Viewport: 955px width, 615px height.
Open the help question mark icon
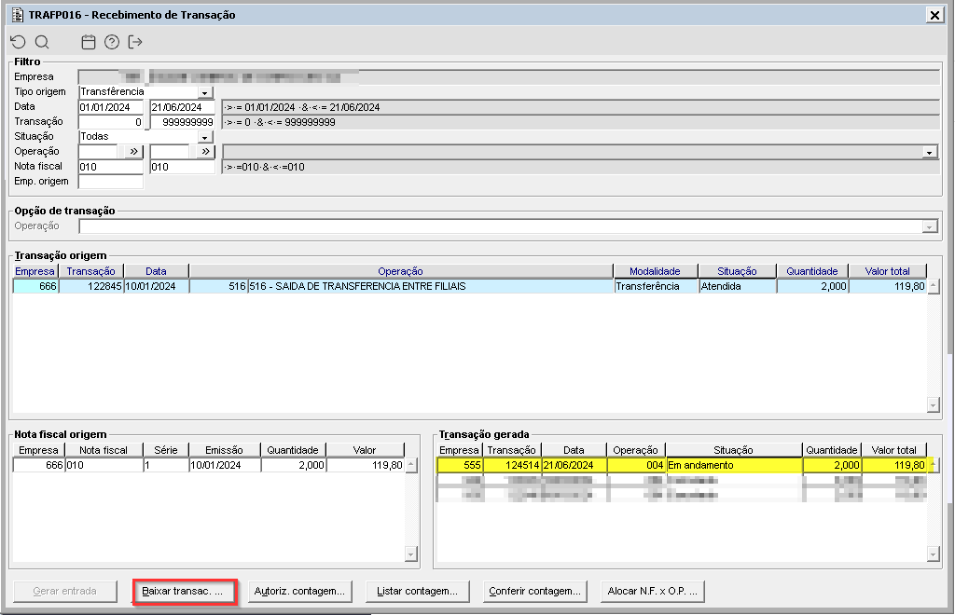[112, 42]
